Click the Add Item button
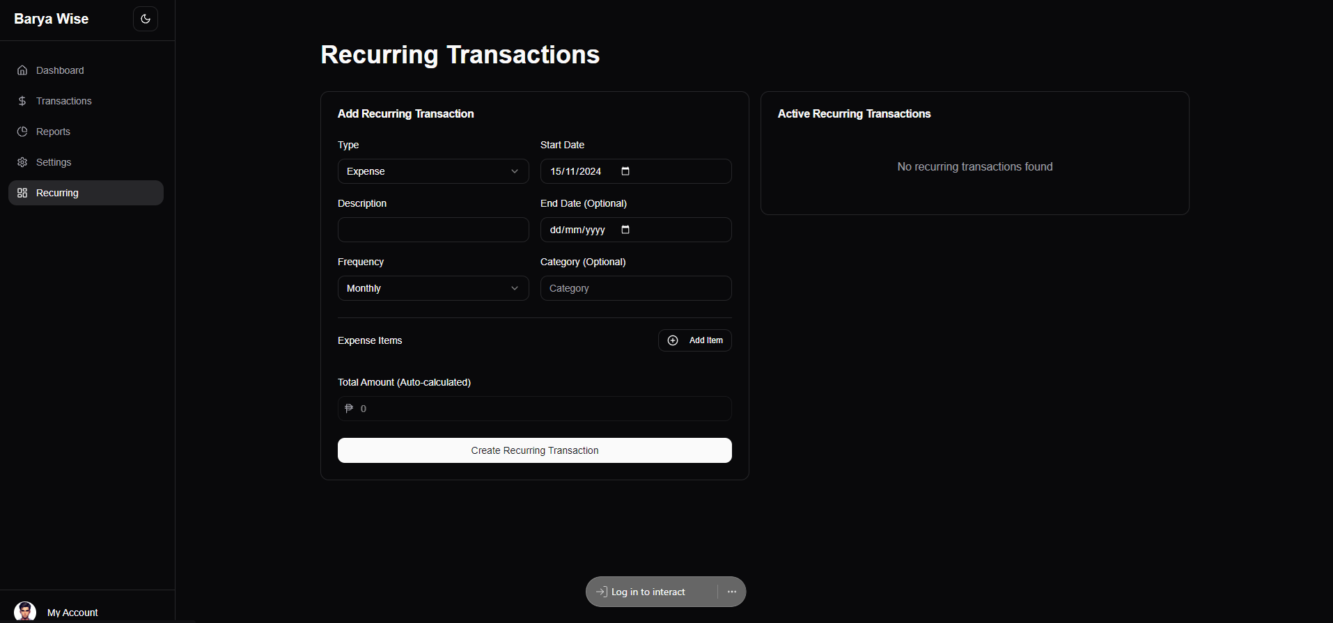1333x623 pixels. pyautogui.click(x=694, y=340)
